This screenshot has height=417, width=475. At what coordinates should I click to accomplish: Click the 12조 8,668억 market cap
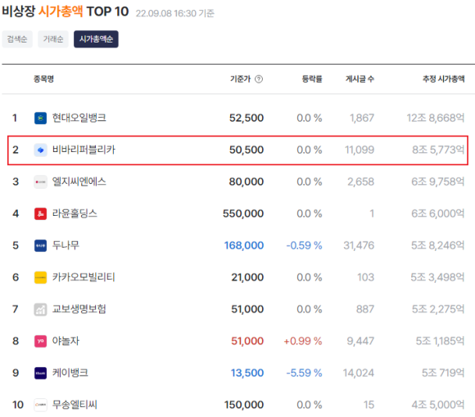coord(436,118)
